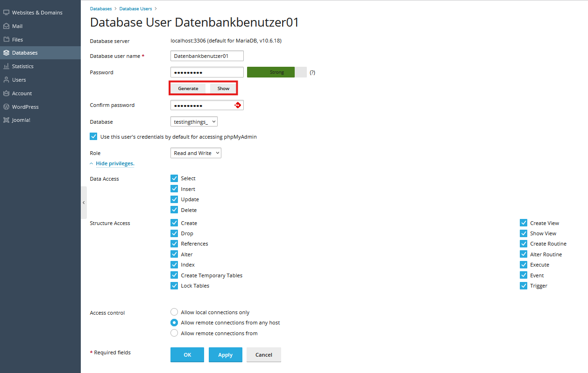Click the Users person icon in sidebar
Screen dimensions: 588x373
pos(7,80)
